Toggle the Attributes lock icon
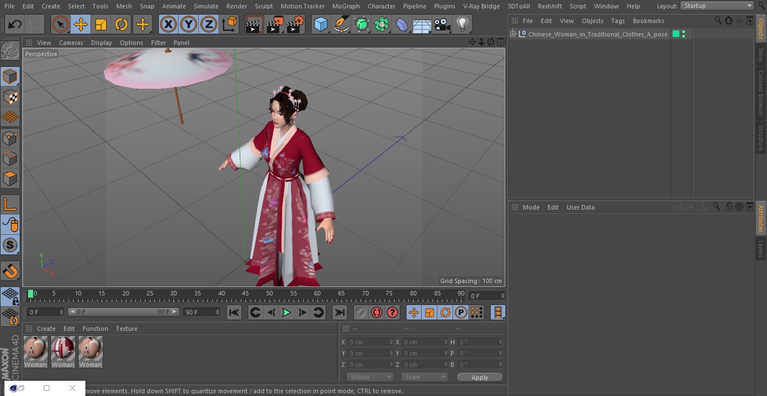This screenshot has height=396, width=767. pos(729,207)
